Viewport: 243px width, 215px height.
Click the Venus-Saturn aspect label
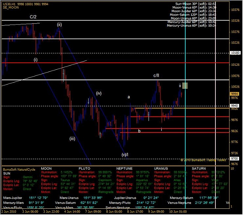click(x=65, y=203)
